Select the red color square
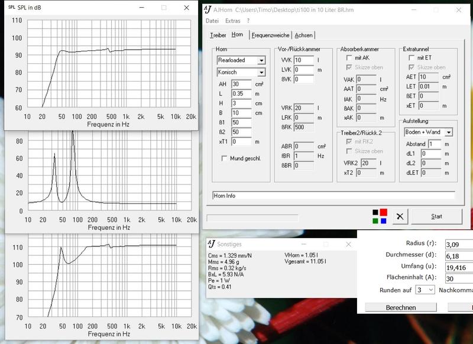The image size is (473, 344). 383,213
